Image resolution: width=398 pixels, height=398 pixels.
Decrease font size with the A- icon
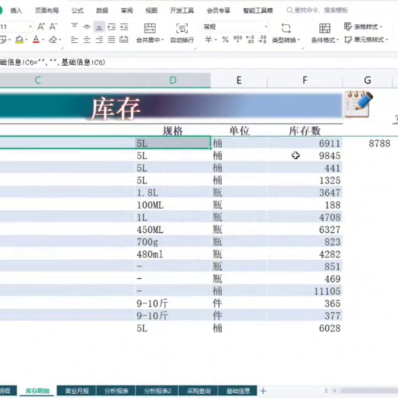coord(53,26)
